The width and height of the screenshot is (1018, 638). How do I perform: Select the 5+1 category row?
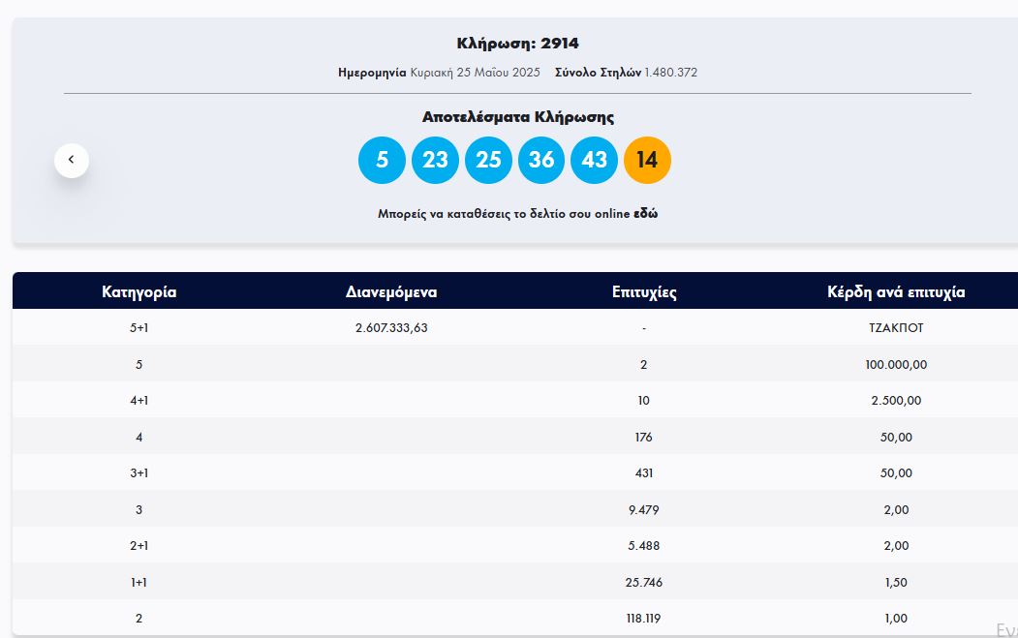coord(139,328)
